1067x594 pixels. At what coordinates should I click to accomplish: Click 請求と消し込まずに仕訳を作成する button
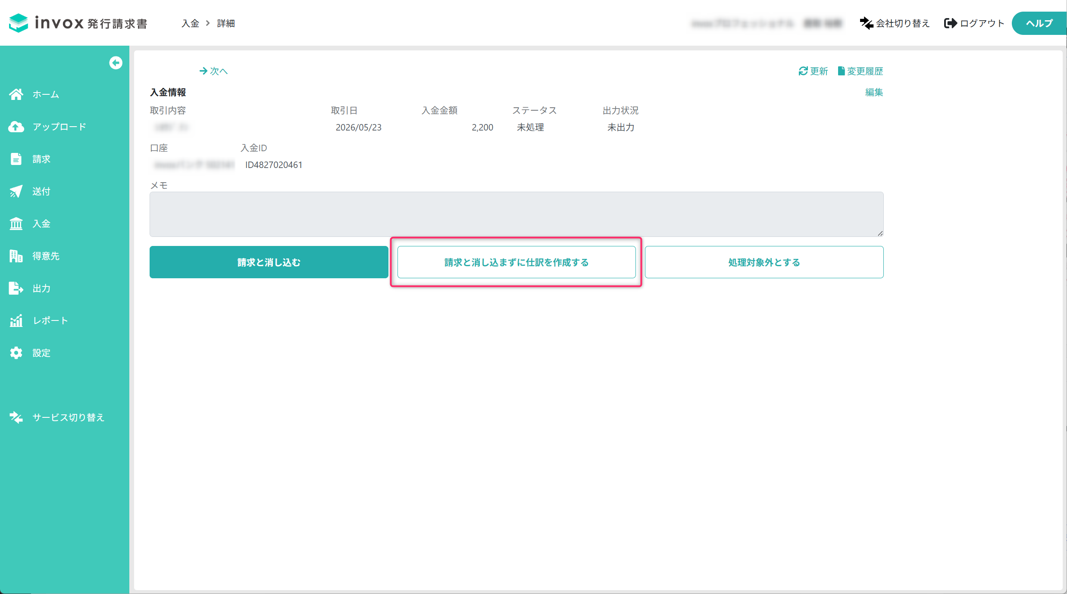click(x=516, y=262)
